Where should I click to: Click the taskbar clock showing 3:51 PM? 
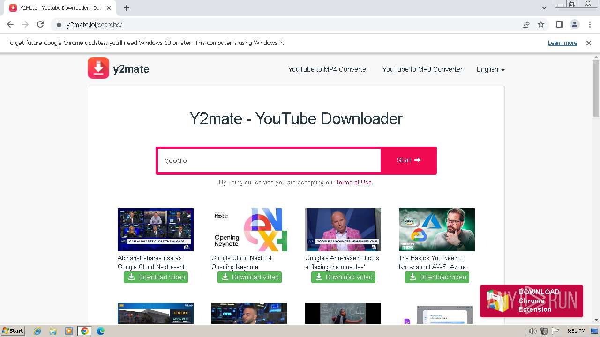click(576, 331)
